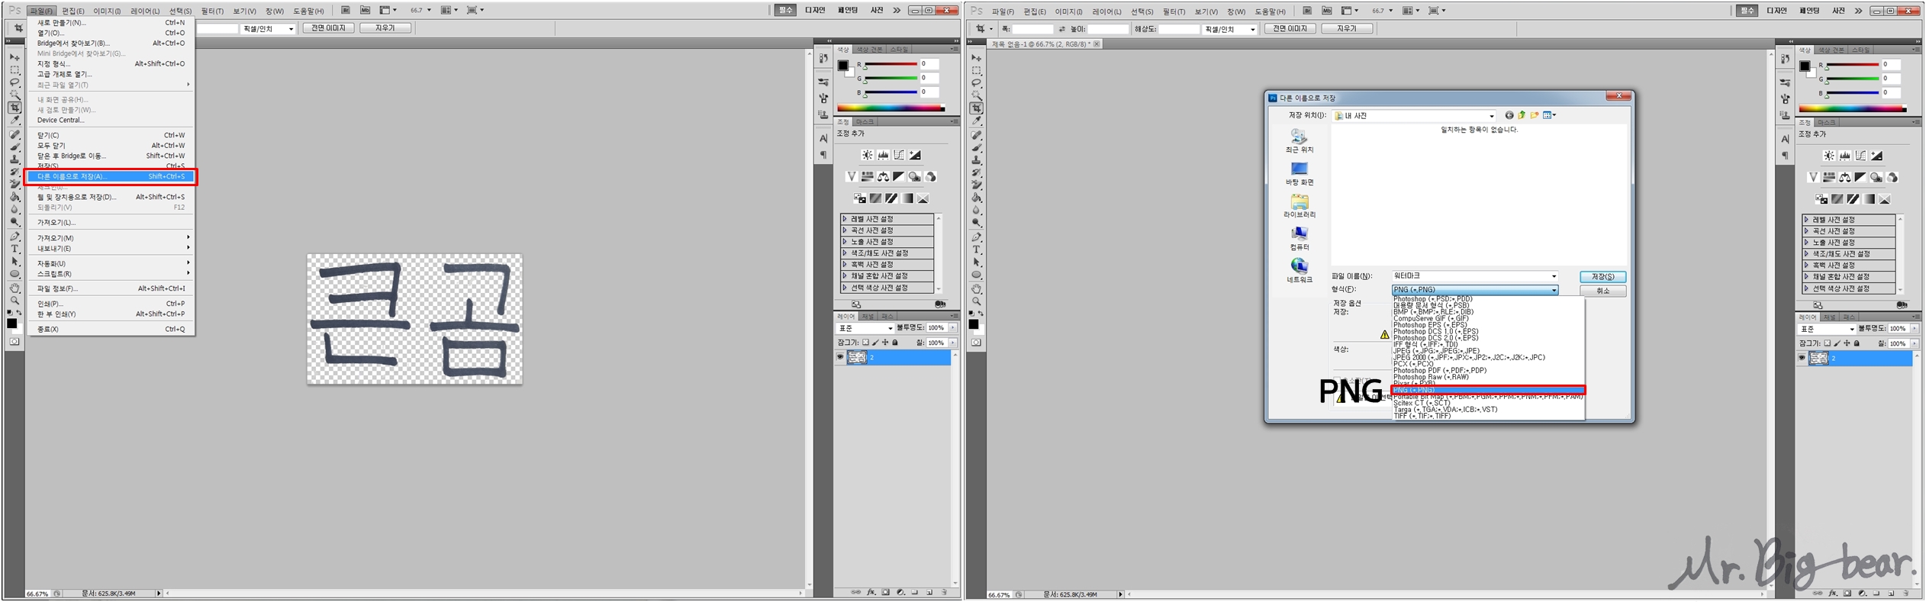Hide layer 2 in the File-menu window
Image resolution: width=1926 pixels, height=602 pixels.
point(840,357)
